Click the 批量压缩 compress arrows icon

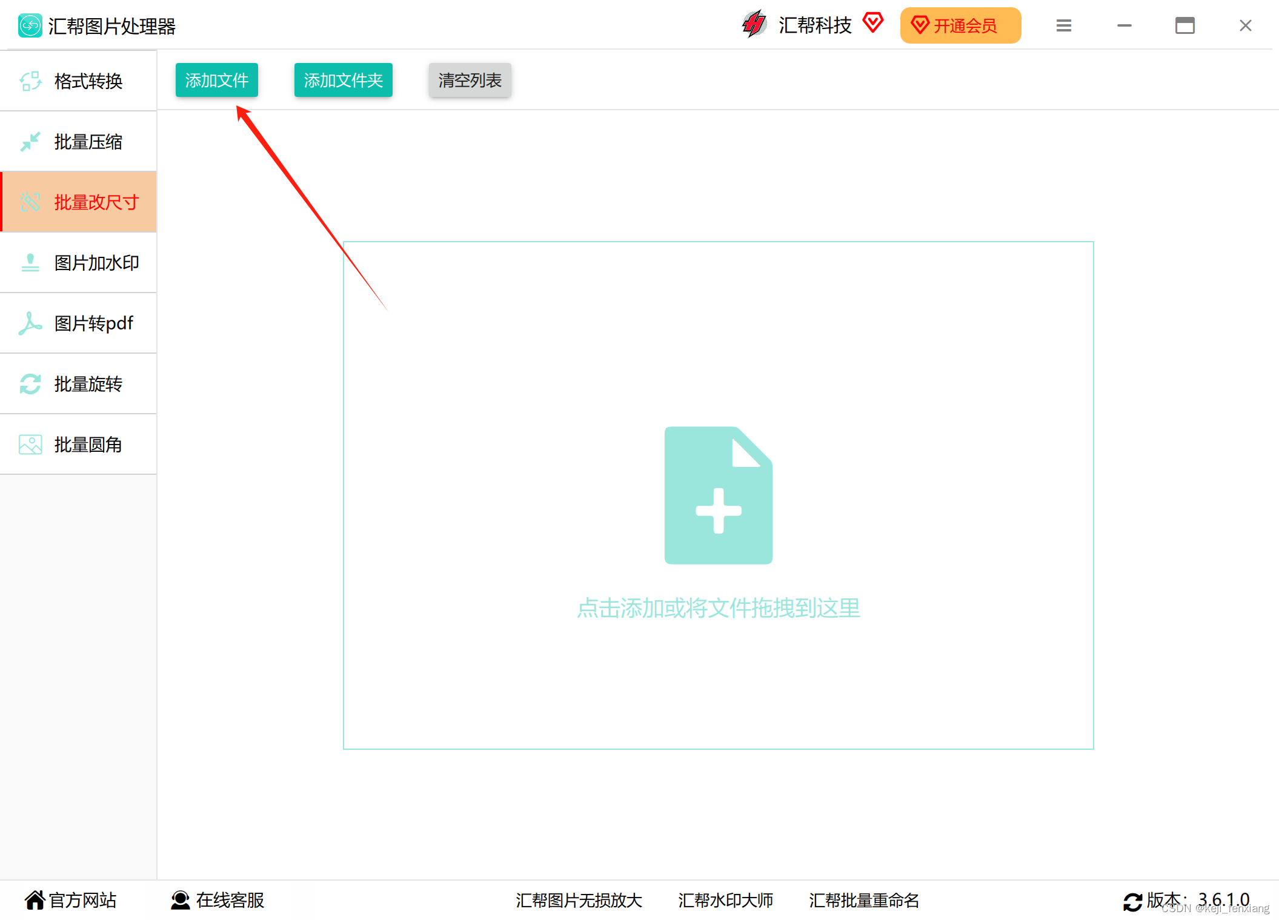pyautogui.click(x=30, y=142)
